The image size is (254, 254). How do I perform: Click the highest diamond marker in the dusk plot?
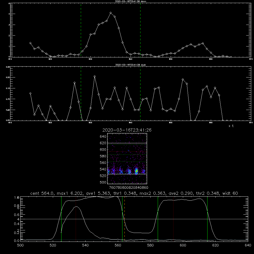(94, 76)
